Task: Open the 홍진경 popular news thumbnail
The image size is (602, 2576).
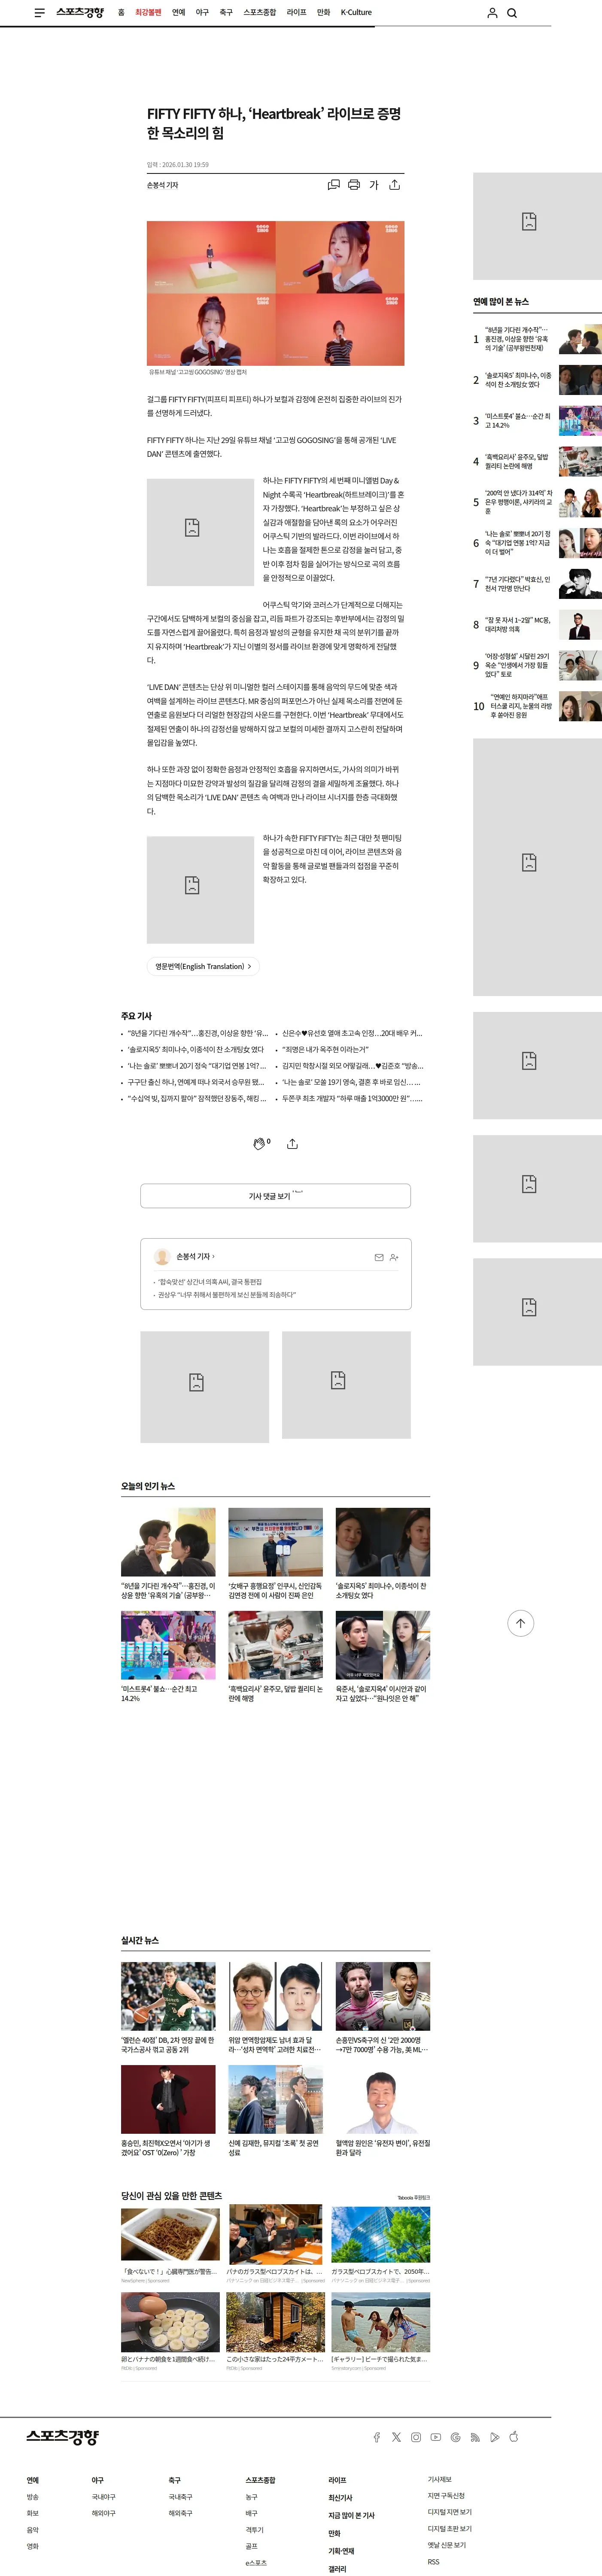Action: tap(168, 1542)
